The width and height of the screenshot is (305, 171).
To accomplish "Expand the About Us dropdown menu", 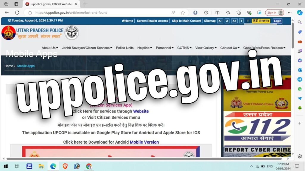I will (x=49, y=48).
